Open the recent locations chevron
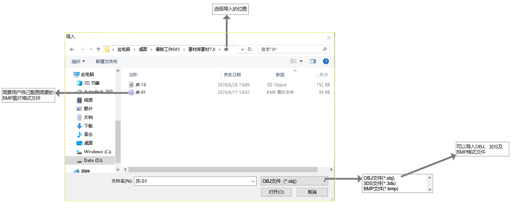512x208 pixels. click(91, 49)
